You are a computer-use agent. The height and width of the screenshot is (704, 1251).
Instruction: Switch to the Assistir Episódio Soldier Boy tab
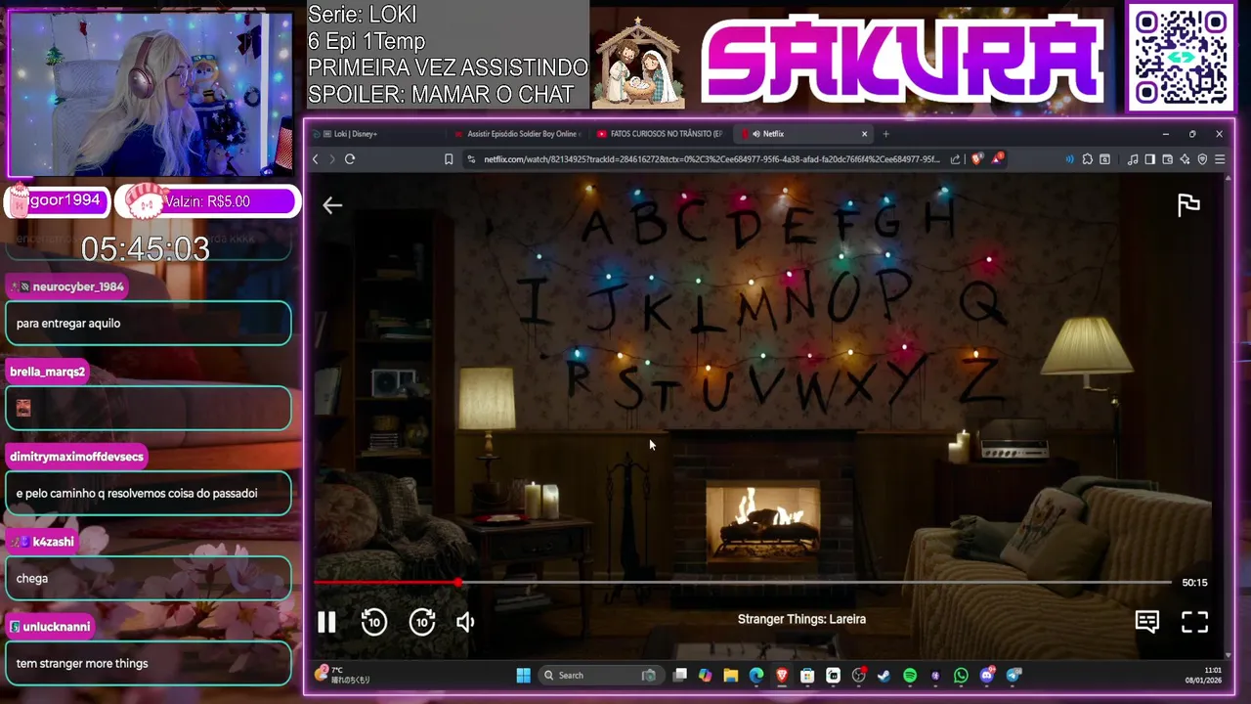pyautogui.click(x=518, y=134)
